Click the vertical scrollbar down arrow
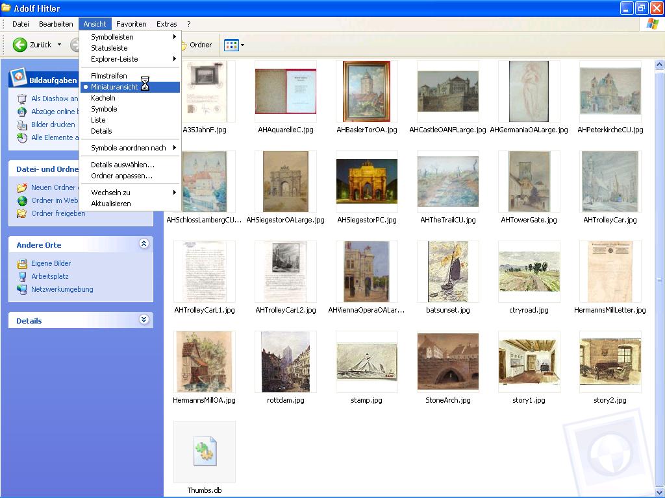 (659, 492)
